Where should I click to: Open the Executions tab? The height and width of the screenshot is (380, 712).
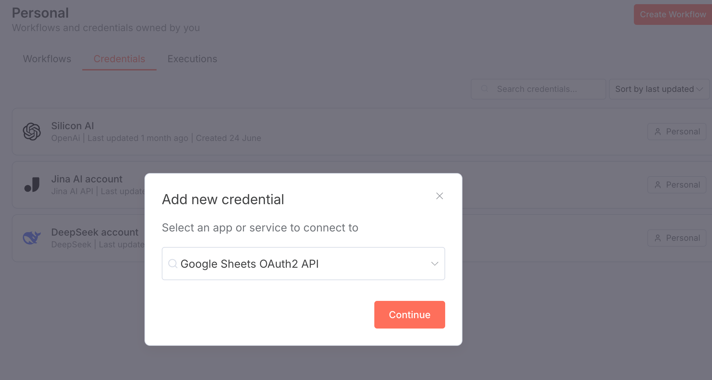[x=192, y=59]
